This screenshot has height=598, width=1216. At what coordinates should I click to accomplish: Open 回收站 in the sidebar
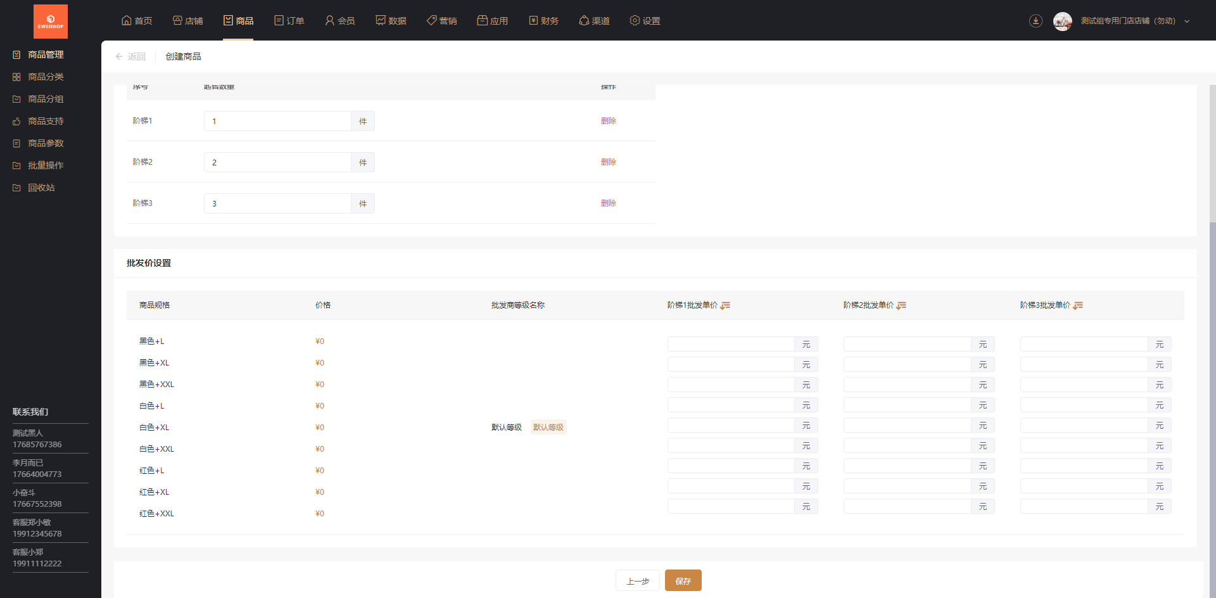41,188
